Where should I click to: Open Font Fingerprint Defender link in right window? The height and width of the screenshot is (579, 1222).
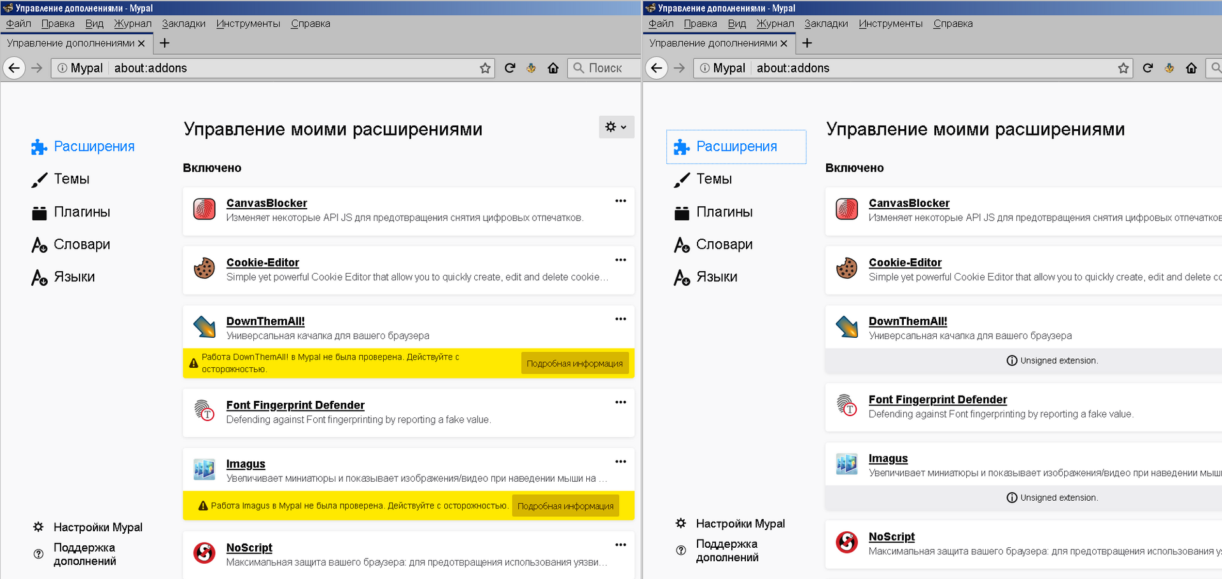938,400
